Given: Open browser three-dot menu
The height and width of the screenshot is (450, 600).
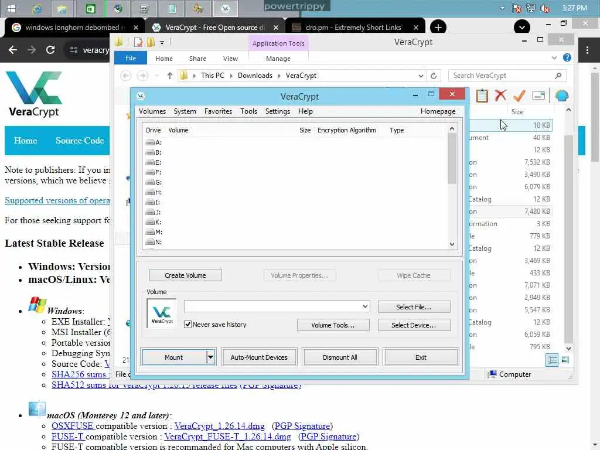Looking at the screenshot, I should [x=587, y=50].
